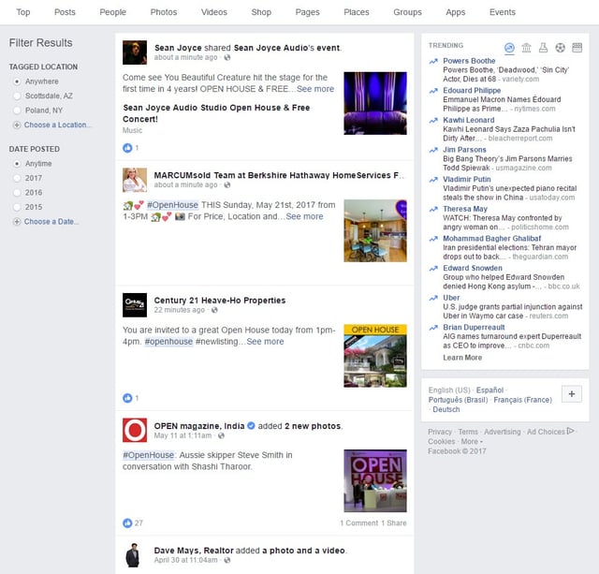
Task: Click trending arrow beside Jim Parsons
Action: (x=433, y=150)
